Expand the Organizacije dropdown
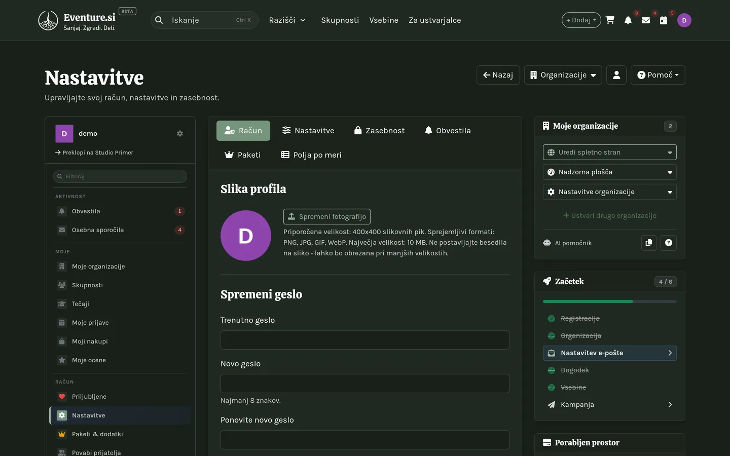Viewport: 730px width, 456px height. click(x=563, y=75)
